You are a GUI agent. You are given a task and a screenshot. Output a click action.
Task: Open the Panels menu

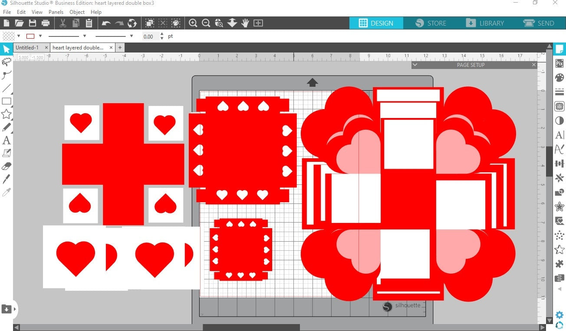tap(56, 12)
